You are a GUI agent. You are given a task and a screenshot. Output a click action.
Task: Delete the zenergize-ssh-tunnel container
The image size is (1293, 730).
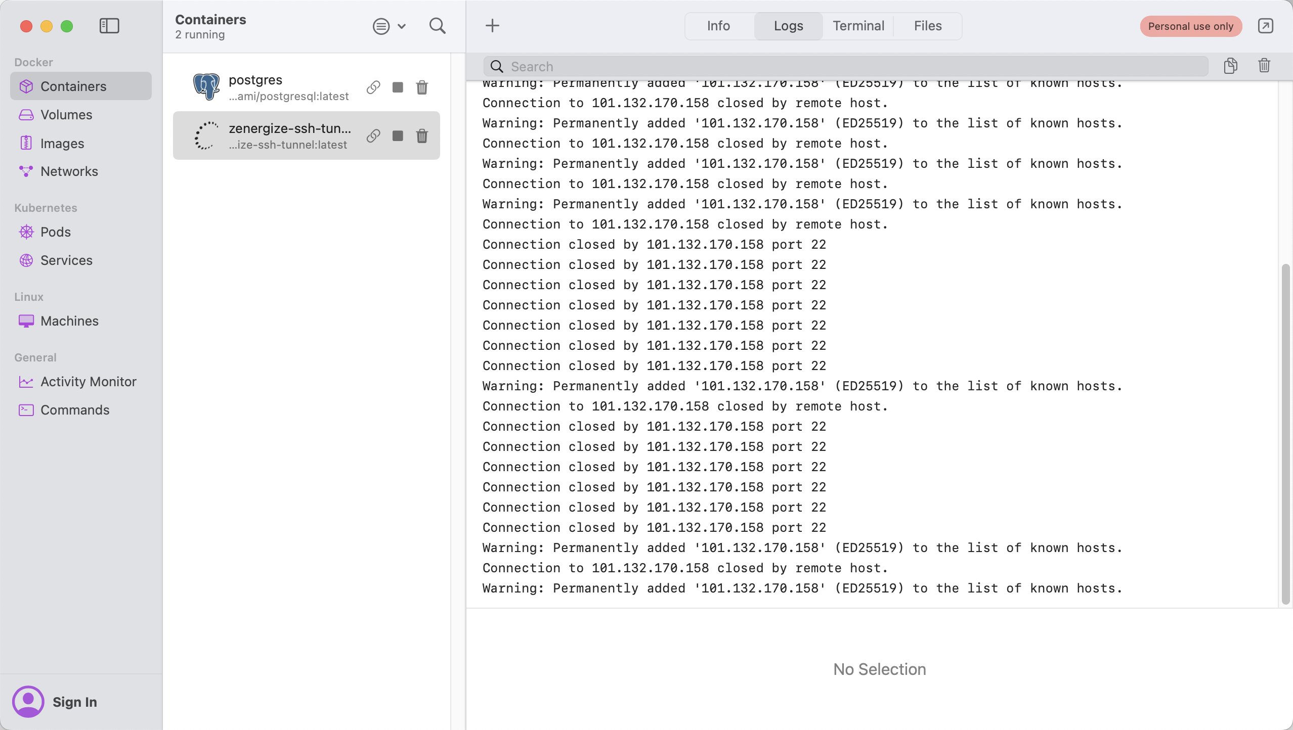[x=422, y=136]
